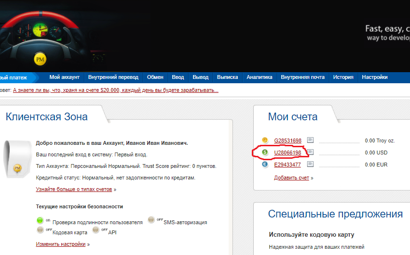Open the Мой аккаунт menu
This screenshot has height=255, width=410.
click(66, 77)
